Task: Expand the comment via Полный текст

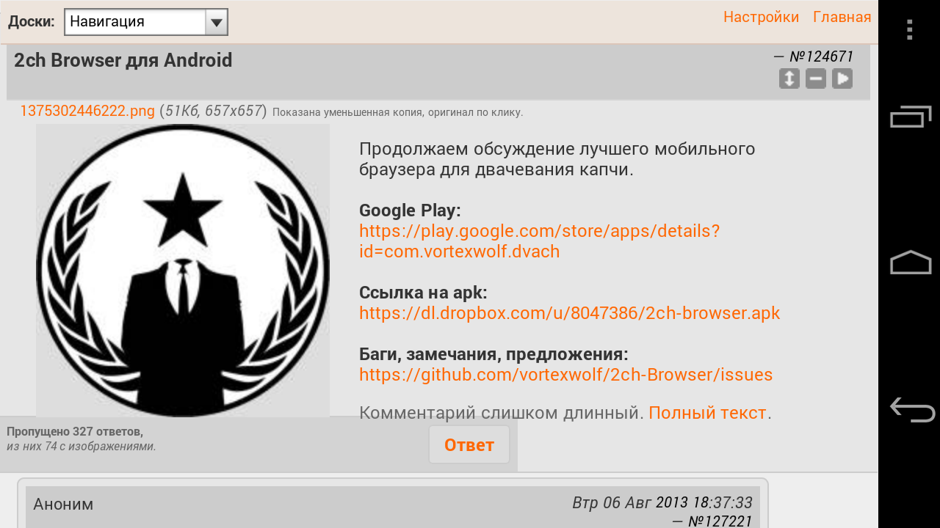Action: tap(707, 413)
